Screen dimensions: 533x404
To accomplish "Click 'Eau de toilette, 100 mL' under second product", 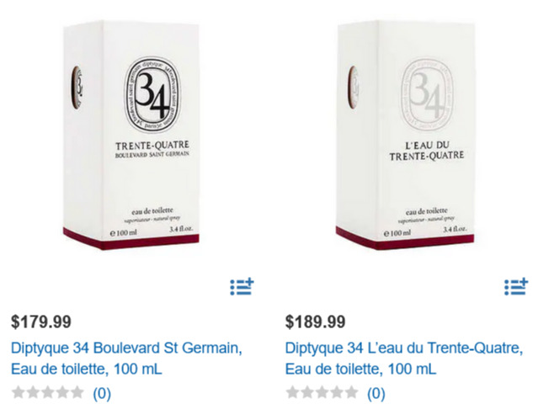I will 360,369.
